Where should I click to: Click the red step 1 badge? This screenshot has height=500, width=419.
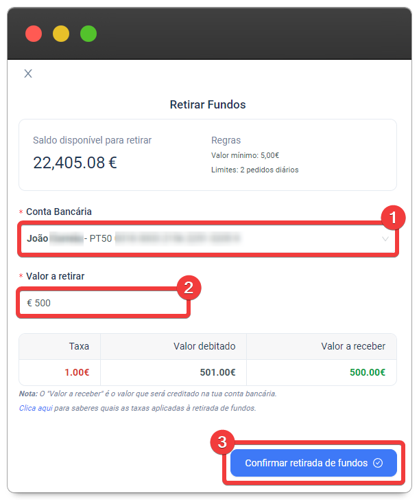(x=393, y=219)
